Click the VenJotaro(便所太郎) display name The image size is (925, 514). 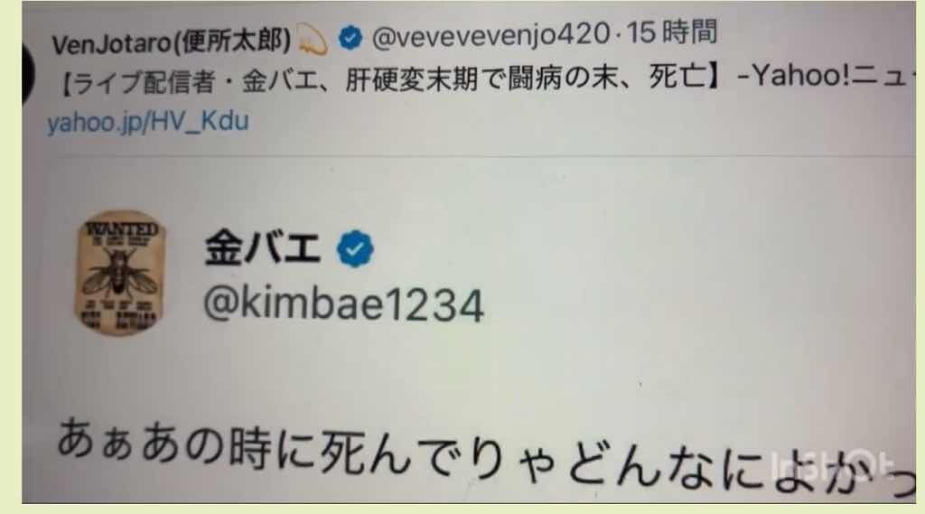pos(172,42)
